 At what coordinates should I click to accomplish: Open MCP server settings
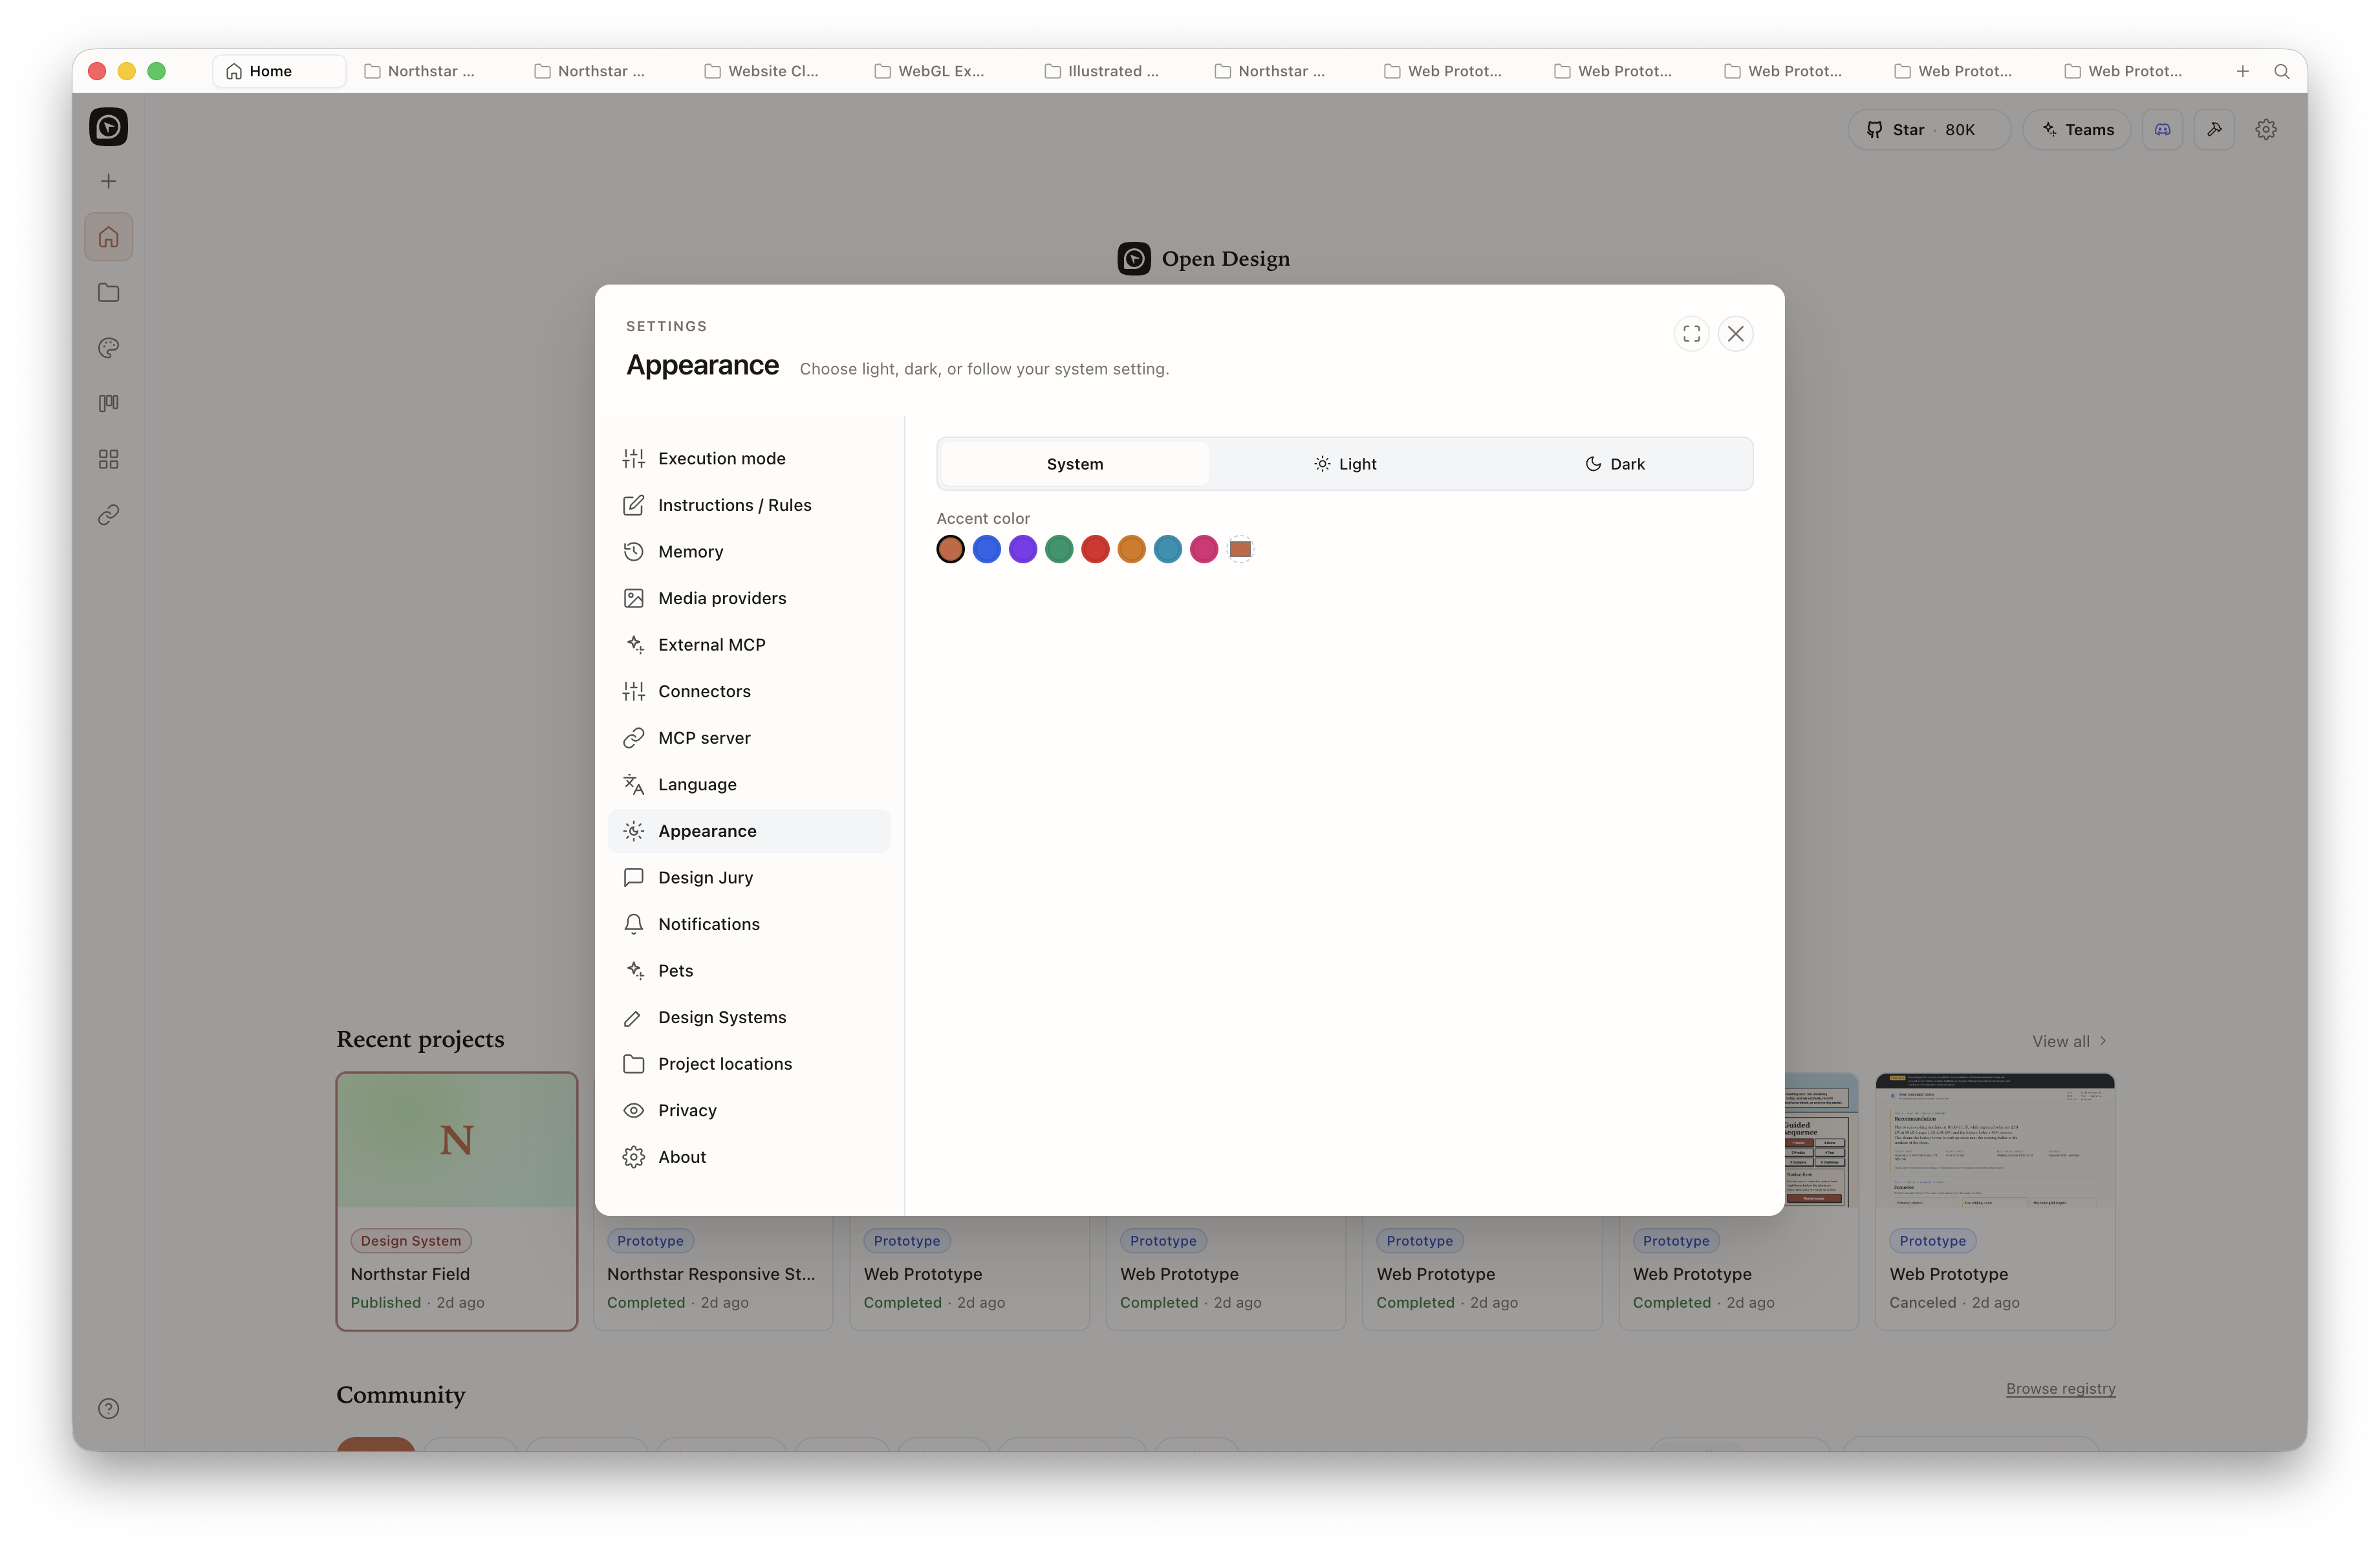click(x=749, y=738)
